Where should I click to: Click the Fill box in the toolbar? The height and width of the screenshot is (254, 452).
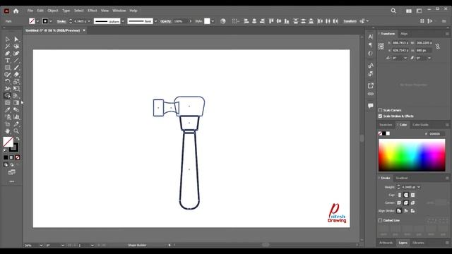coord(8,142)
